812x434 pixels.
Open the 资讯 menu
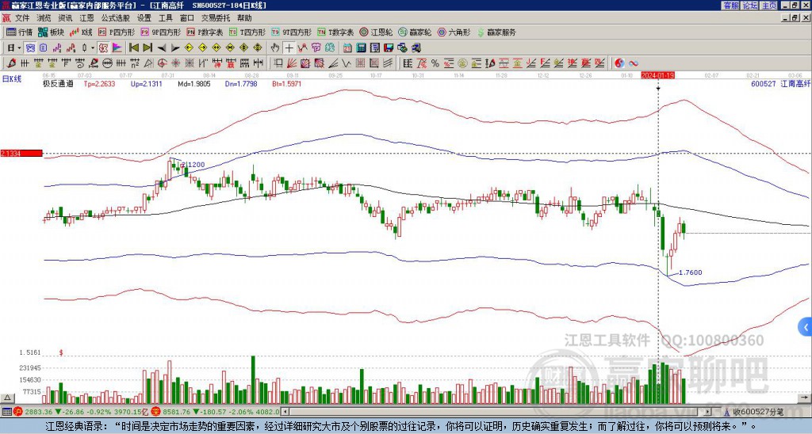(x=65, y=18)
